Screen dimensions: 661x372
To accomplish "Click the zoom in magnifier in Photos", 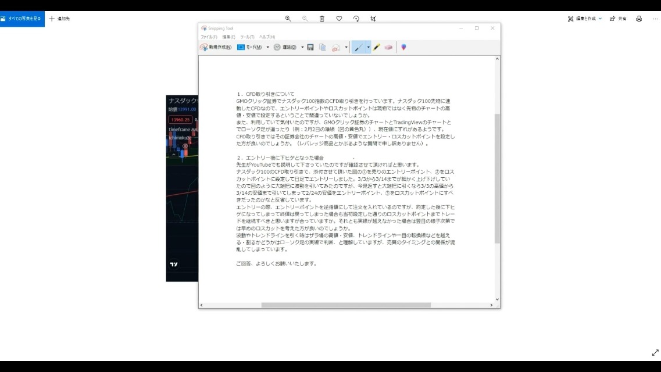I will (x=288, y=19).
